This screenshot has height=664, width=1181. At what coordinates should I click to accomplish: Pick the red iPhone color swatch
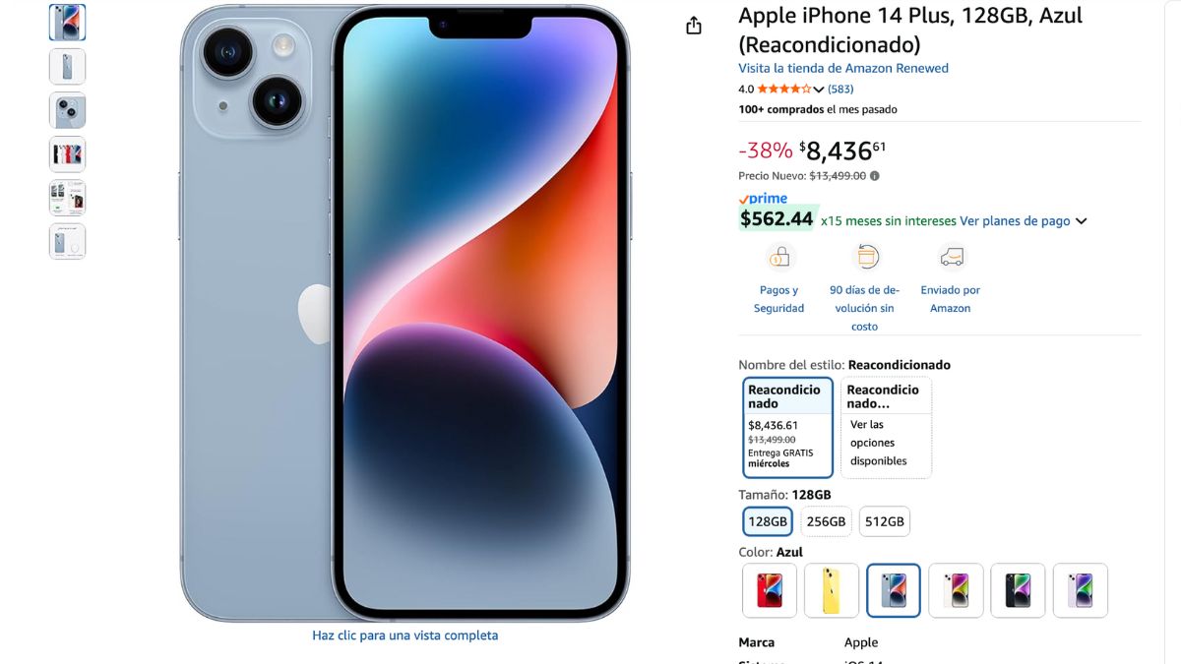click(x=769, y=590)
